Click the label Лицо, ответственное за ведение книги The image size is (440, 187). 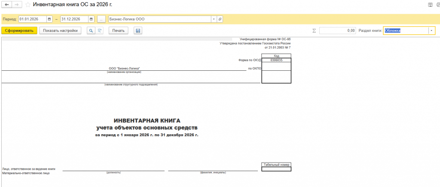29,169
